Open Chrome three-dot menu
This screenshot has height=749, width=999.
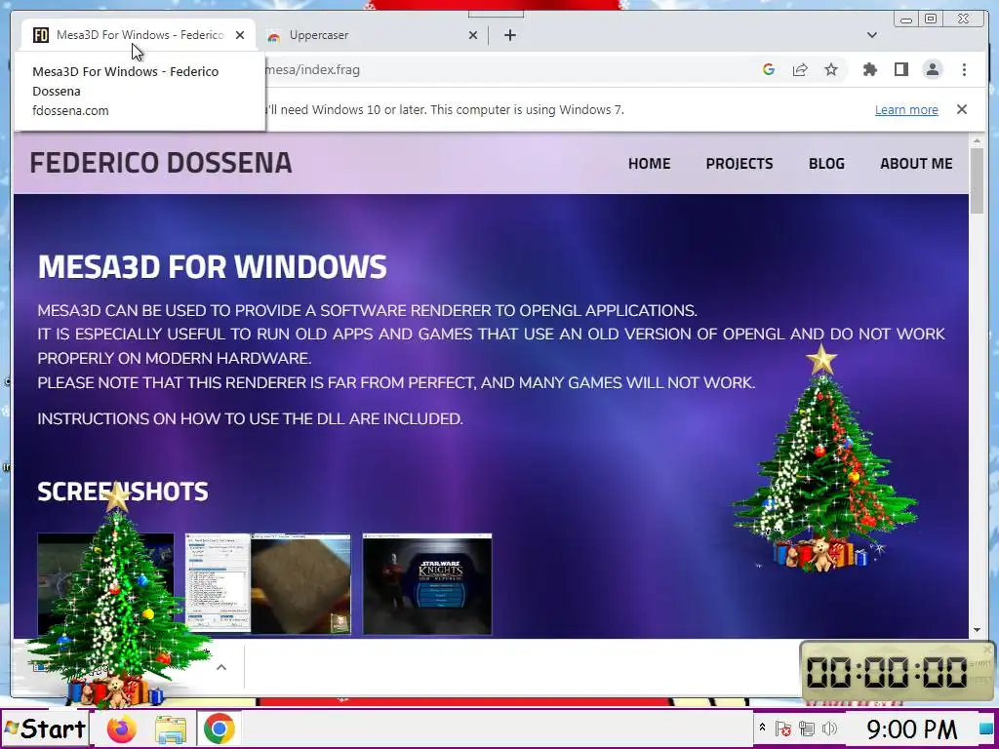(x=964, y=69)
